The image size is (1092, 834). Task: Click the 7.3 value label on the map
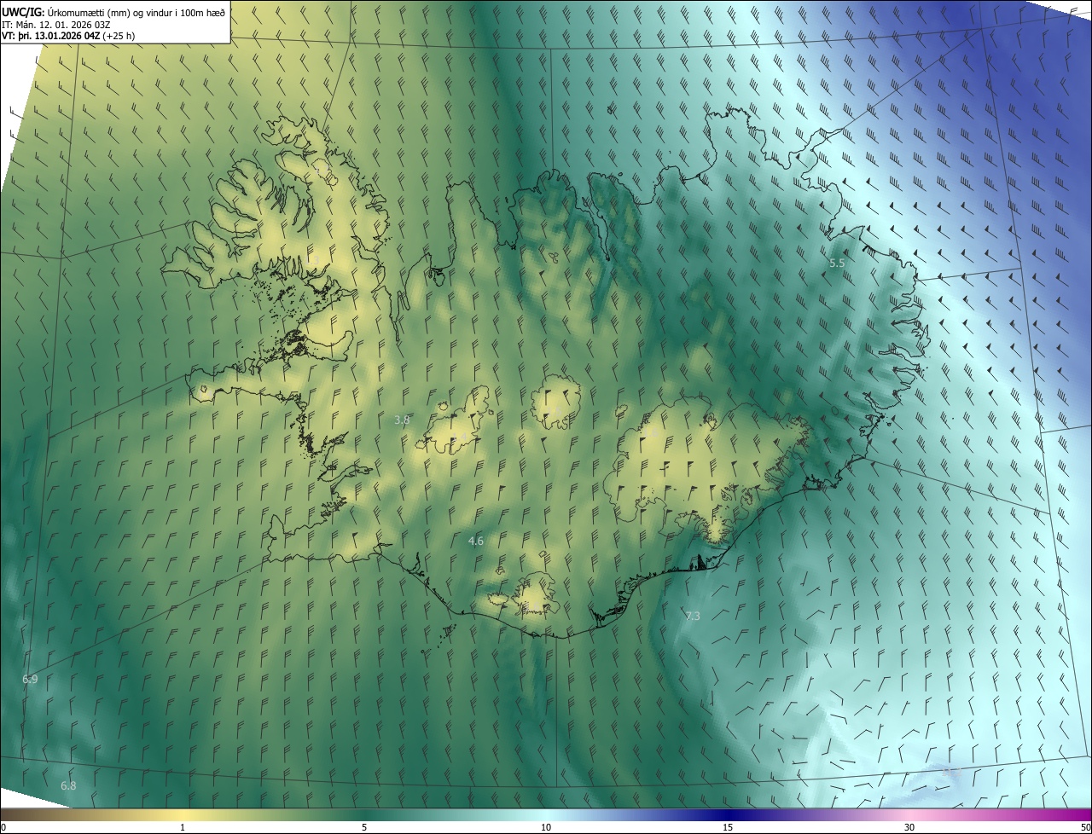point(693,616)
